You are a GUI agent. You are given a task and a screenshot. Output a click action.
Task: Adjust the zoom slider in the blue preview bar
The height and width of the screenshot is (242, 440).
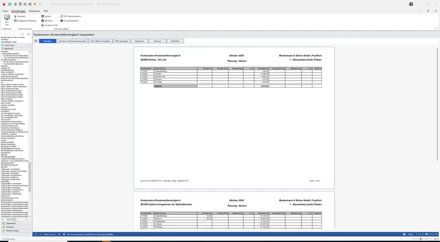(x=426, y=234)
